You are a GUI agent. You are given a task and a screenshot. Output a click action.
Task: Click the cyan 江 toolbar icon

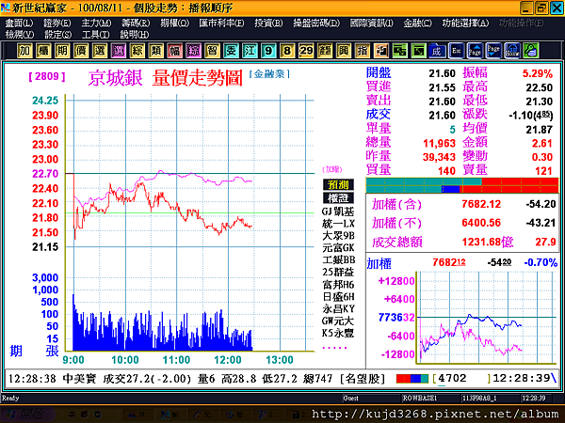coord(250,51)
